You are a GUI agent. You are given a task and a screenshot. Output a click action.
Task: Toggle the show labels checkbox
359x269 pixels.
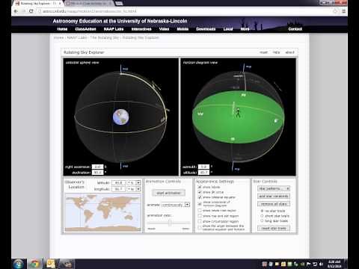[x=200, y=187]
